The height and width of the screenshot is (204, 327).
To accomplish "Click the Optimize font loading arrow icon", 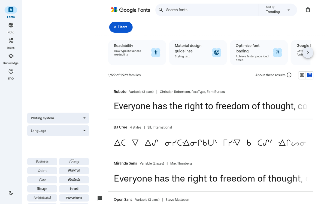I will coord(277,52).
